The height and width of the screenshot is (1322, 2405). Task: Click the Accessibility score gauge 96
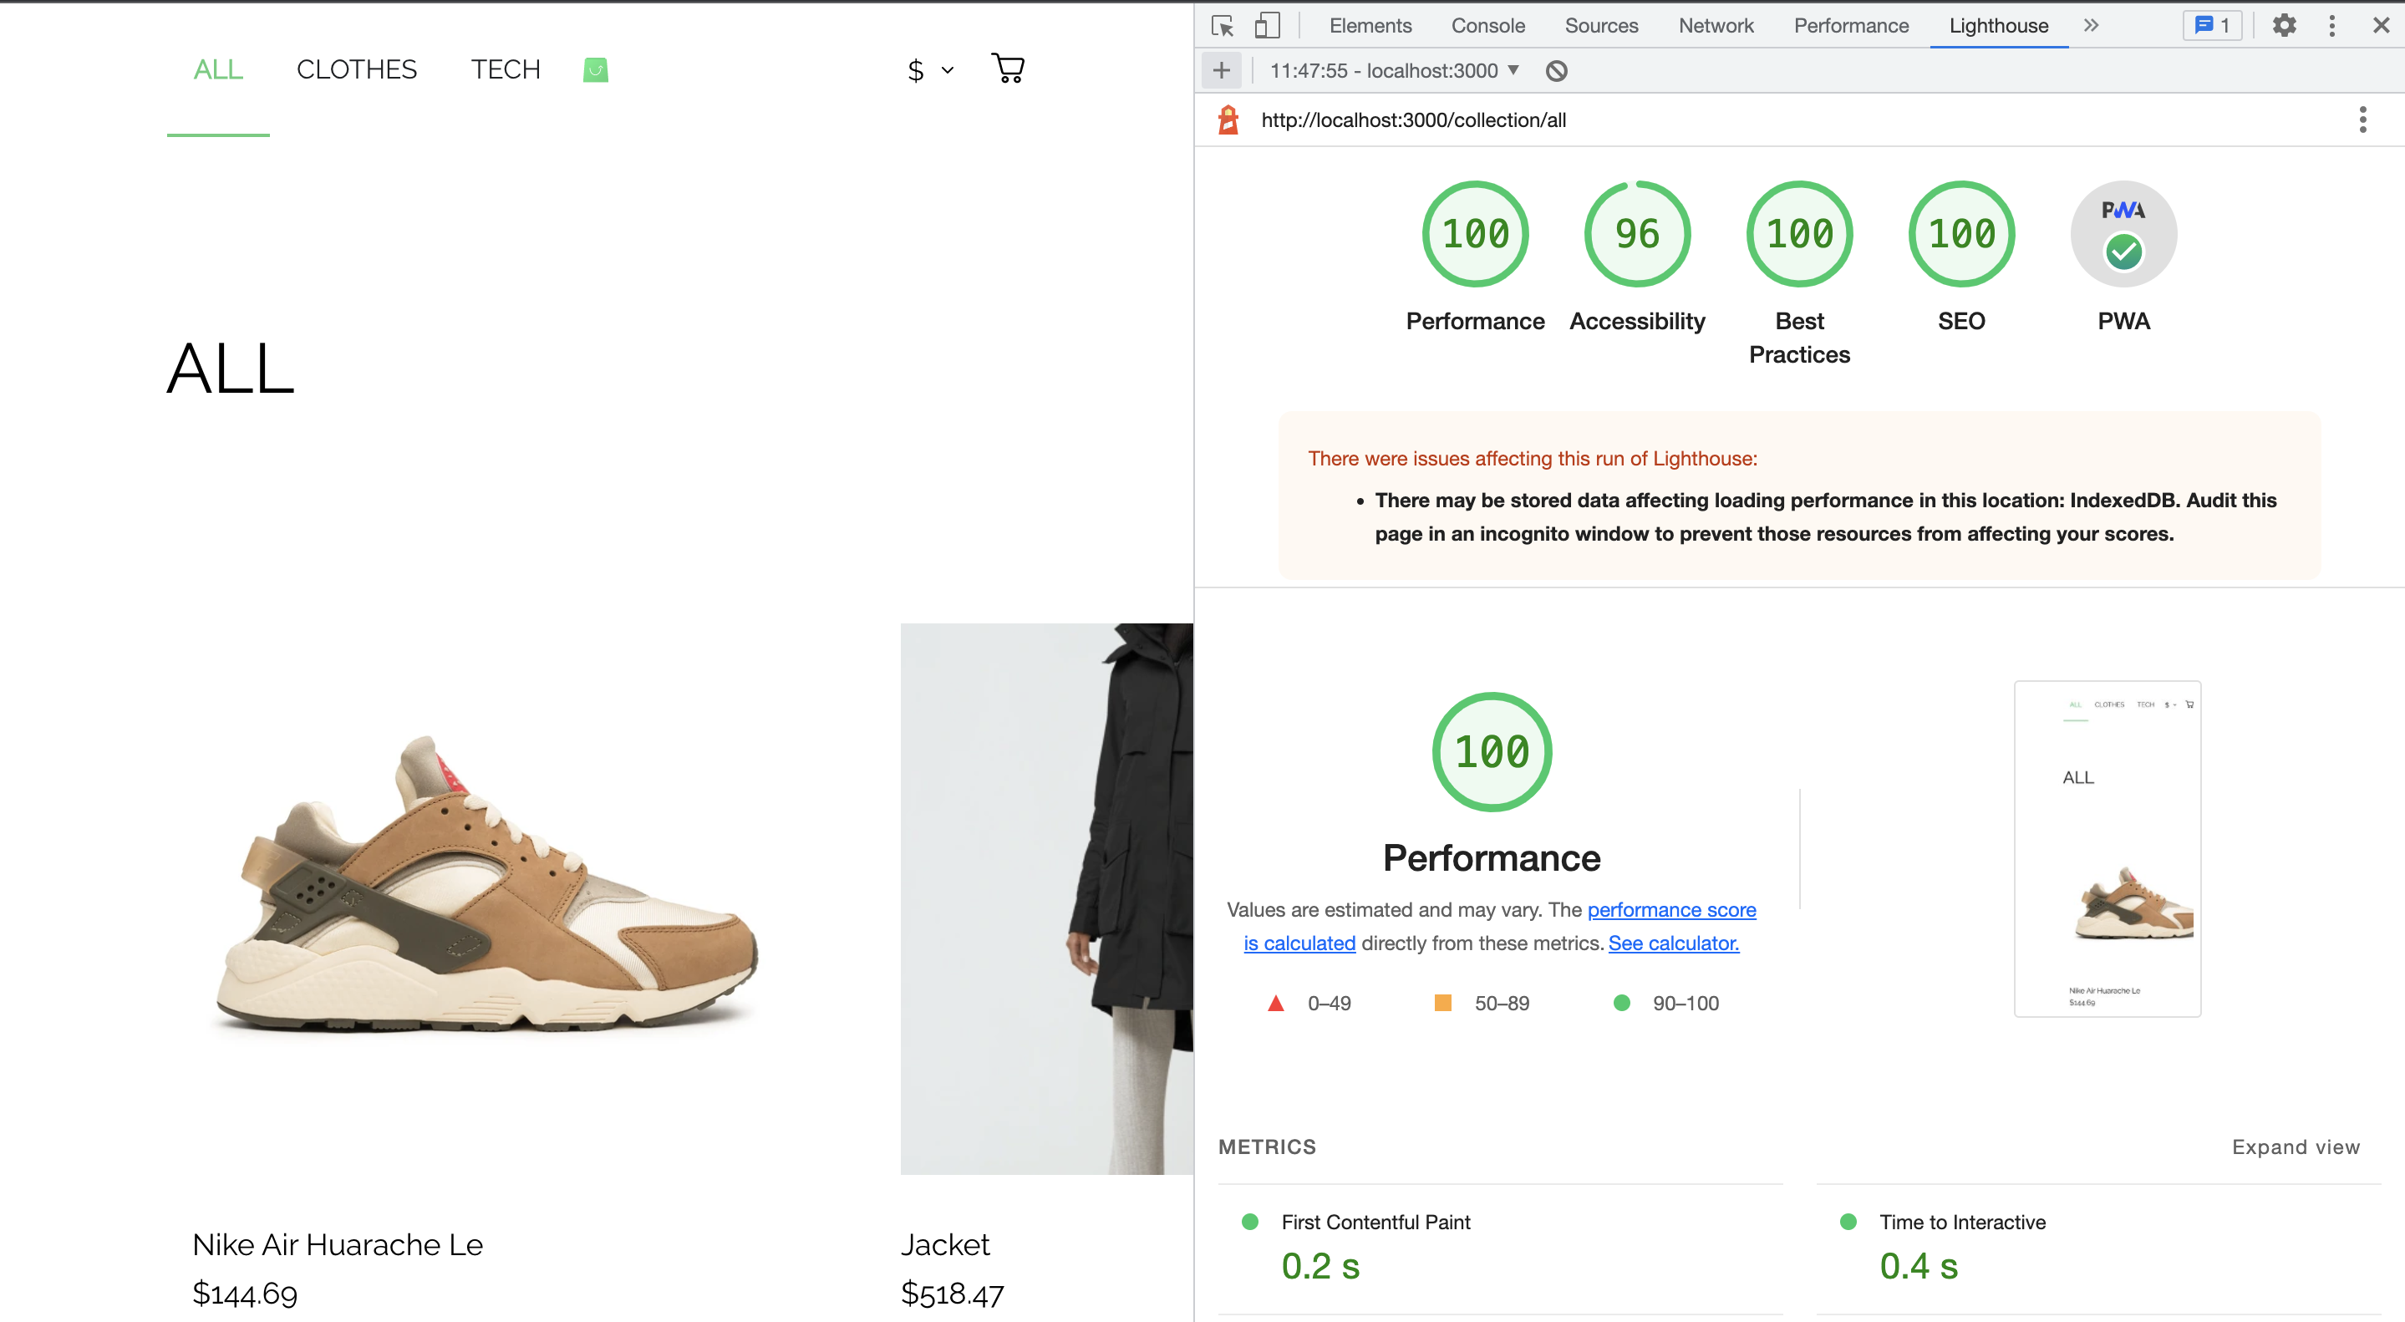click(1637, 234)
